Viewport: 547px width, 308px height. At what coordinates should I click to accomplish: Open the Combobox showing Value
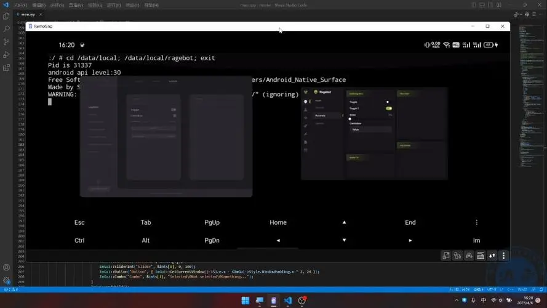click(370, 129)
